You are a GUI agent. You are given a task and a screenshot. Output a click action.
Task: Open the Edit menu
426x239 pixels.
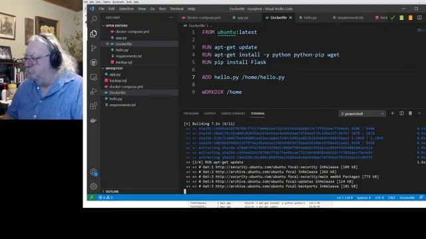click(111, 9)
